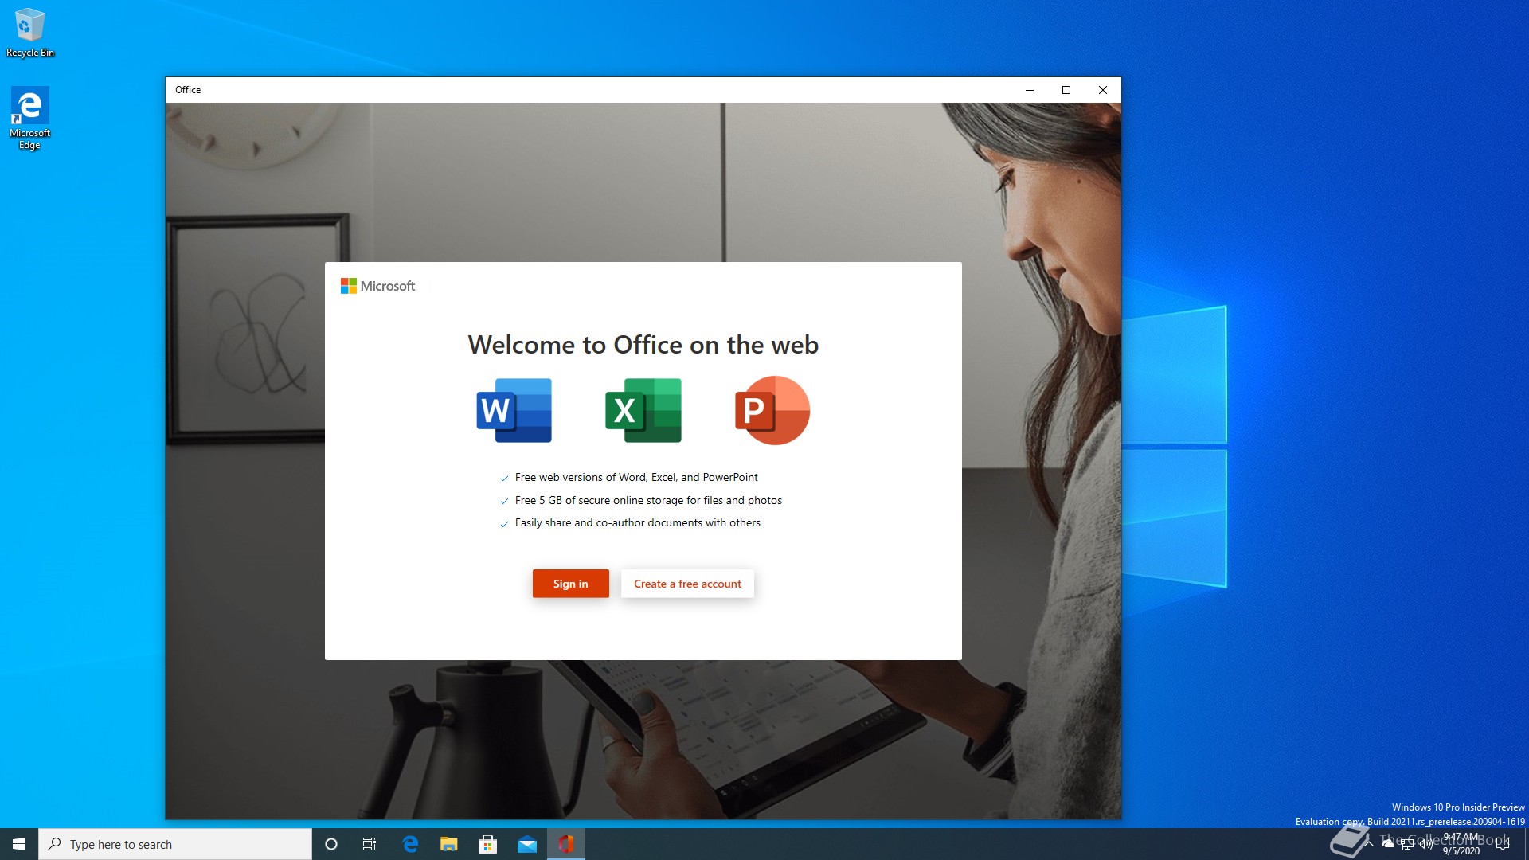Open the Action Center notifications icon
Viewport: 1529px width, 860px height.
(x=1503, y=844)
